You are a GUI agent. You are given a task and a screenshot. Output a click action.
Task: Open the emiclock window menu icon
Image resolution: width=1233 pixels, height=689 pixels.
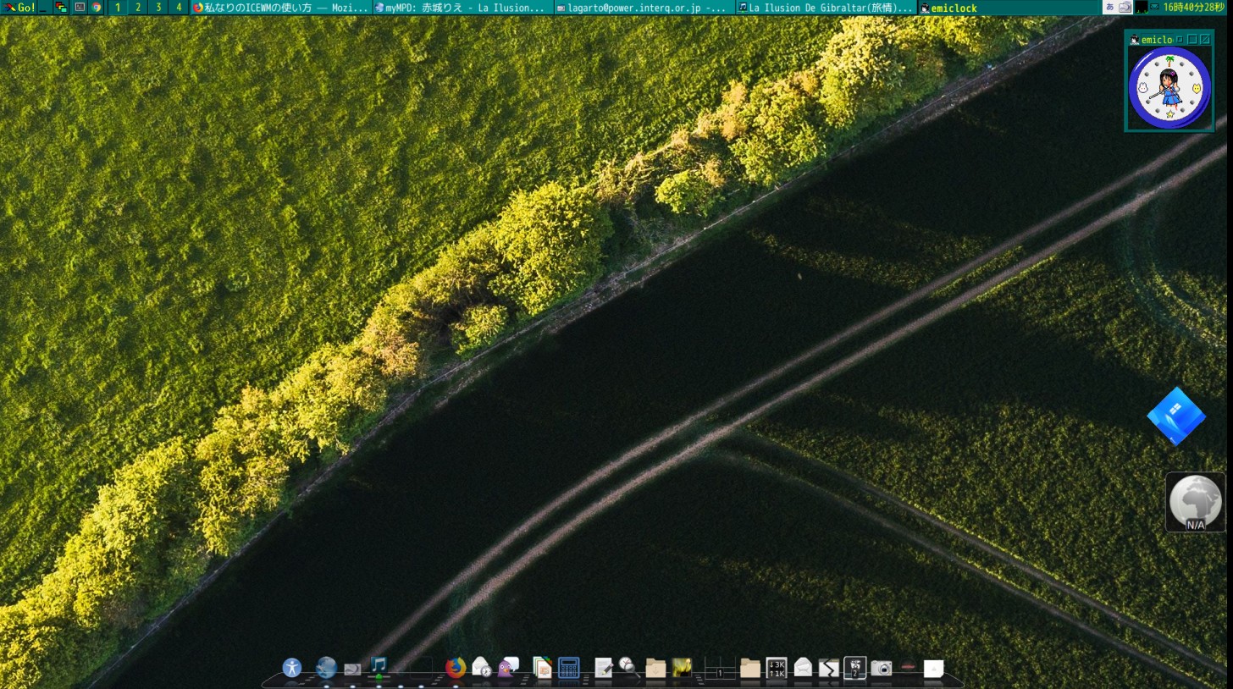pyautogui.click(x=1135, y=40)
